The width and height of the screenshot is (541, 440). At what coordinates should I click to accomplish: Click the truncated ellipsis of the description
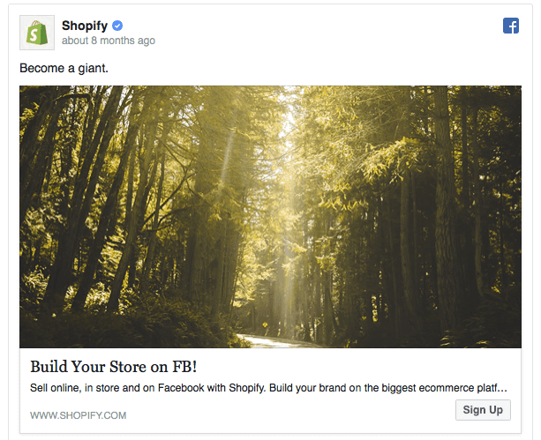503,389
